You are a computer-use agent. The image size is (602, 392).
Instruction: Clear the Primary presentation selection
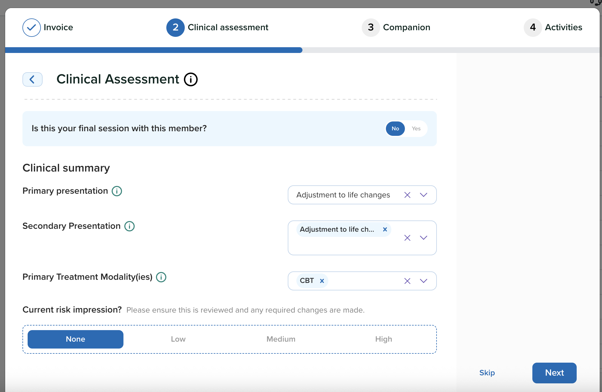[x=407, y=195]
